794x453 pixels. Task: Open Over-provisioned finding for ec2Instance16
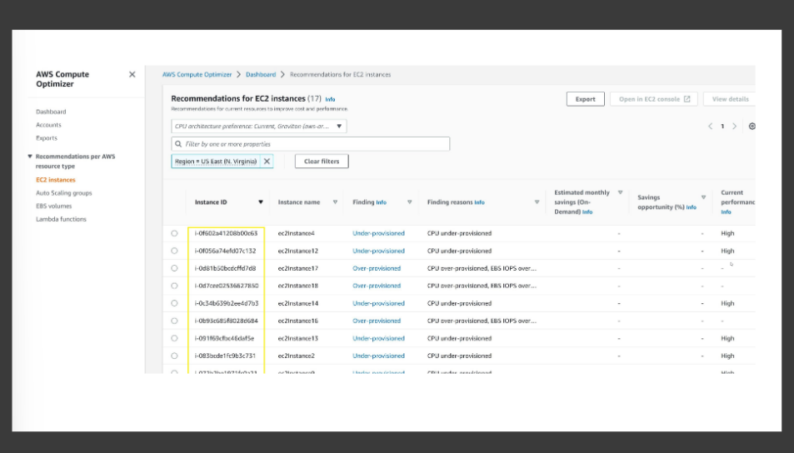(377, 321)
